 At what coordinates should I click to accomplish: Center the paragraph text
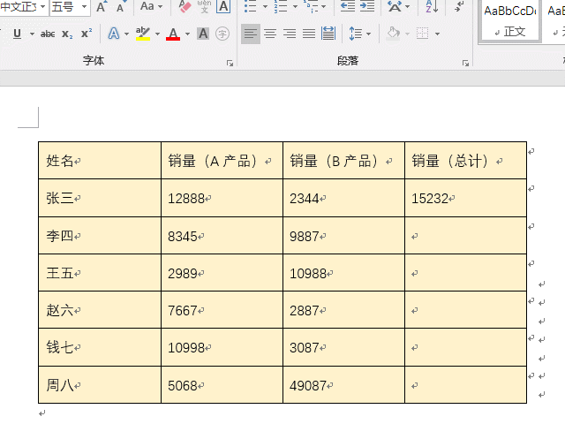(270, 34)
